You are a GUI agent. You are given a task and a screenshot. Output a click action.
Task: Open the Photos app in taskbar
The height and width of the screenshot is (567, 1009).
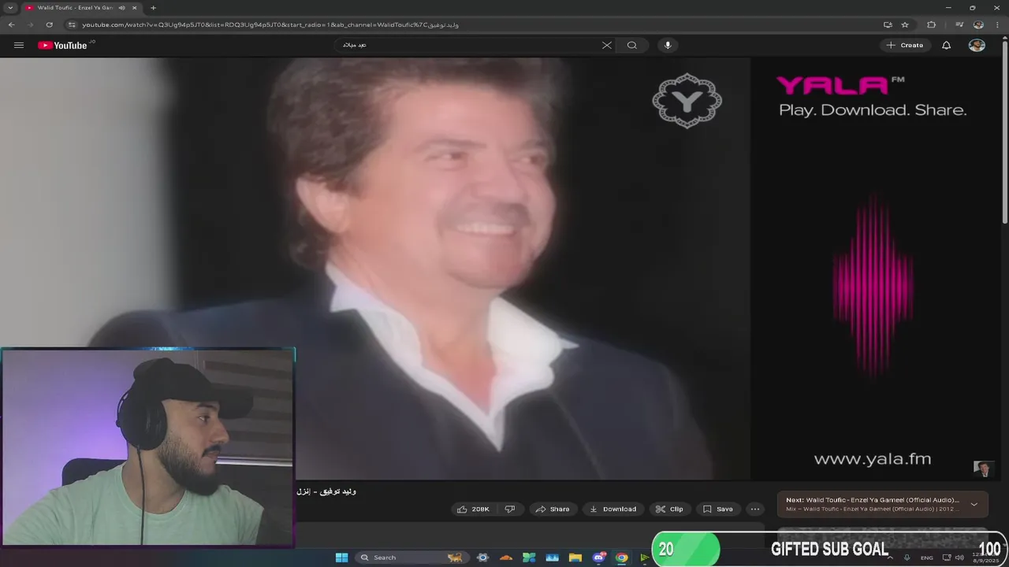pos(553,558)
